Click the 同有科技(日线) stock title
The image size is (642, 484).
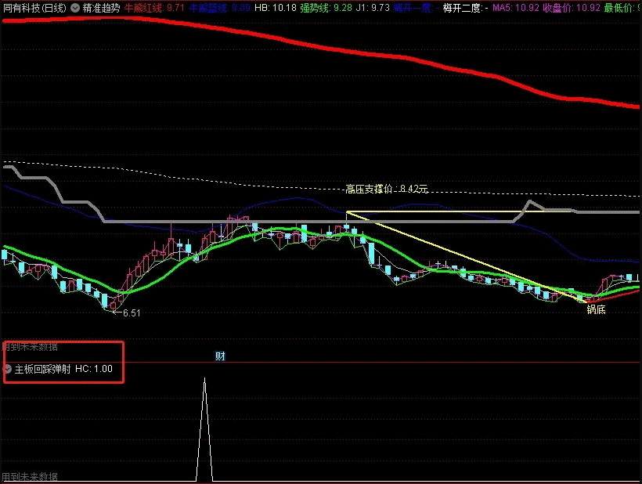pyautogui.click(x=34, y=8)
